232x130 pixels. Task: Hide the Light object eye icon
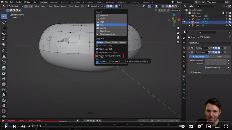(226, 25)
